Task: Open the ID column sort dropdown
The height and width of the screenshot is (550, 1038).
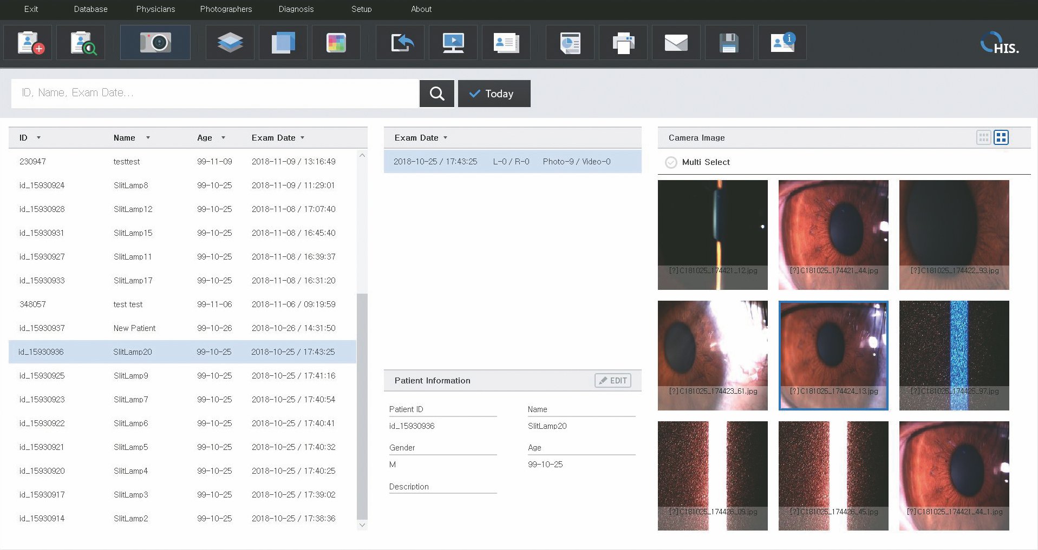Action: click(x=38, y=138)
